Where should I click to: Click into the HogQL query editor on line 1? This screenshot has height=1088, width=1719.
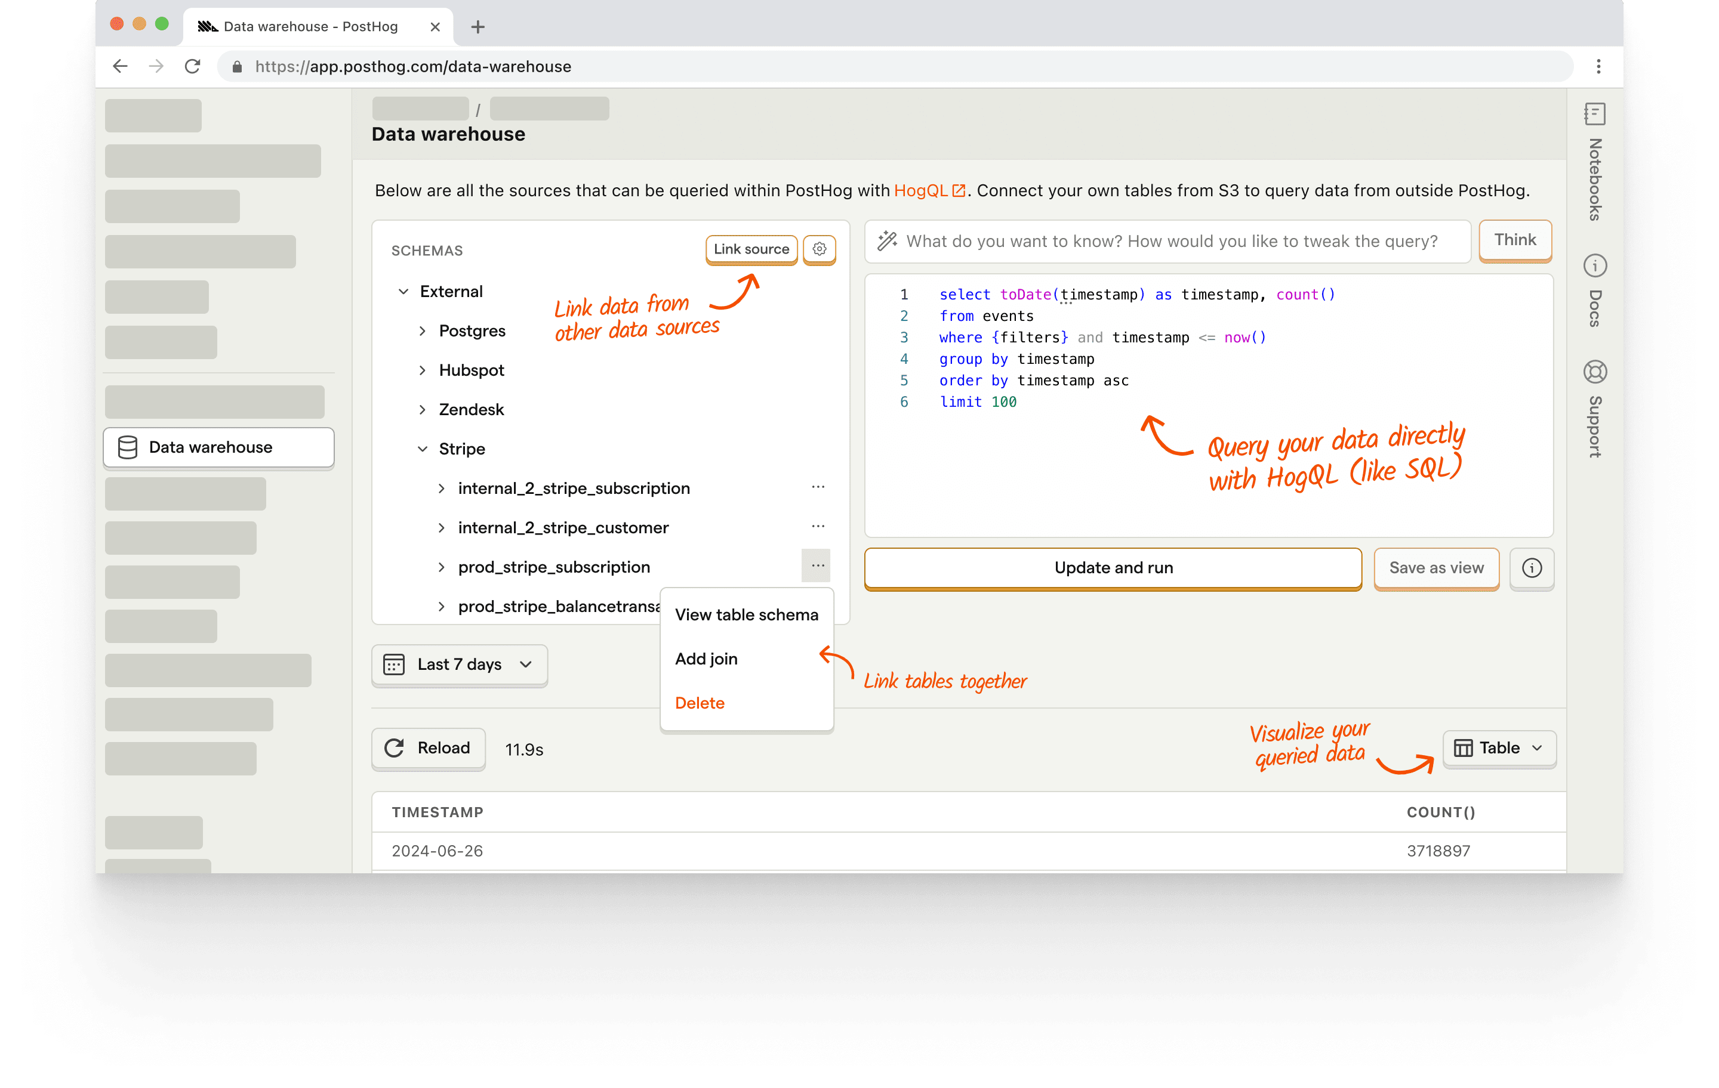[x=1137, y=295]
